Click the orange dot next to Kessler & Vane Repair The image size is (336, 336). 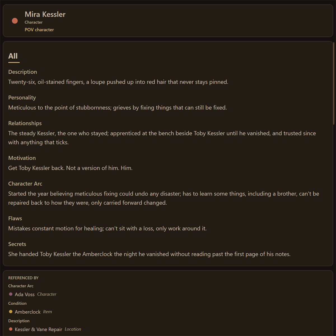[11, 329]
